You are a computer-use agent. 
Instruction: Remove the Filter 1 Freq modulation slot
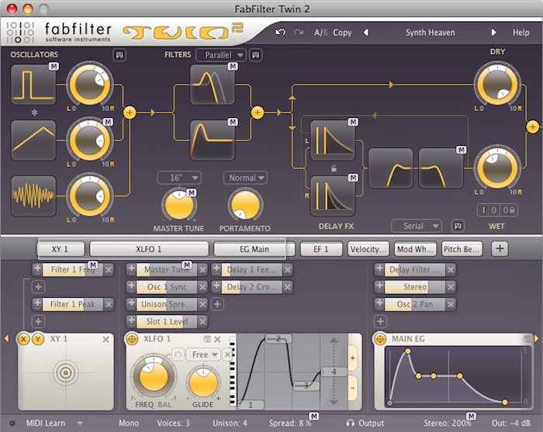(x=109, y=270)
